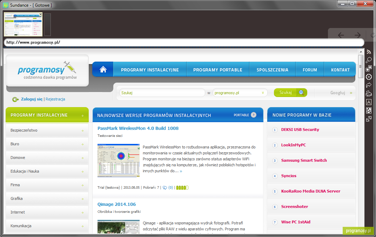This screenshot has height=237, width=376.
Task: Open PassMark WirelessMon 4.0 Build 1008 title
Action: tap(138, 128)
